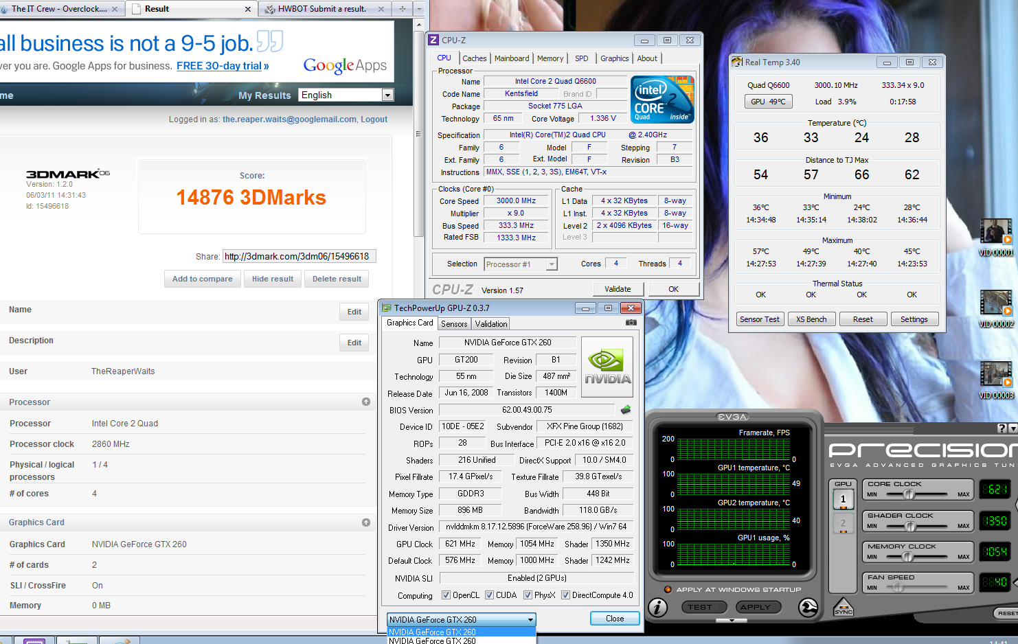Screen dimensions: 1018x644
Task: Click the Validate button in CPU-Z
Action: (618, 289)
